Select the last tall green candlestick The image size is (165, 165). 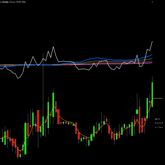(152, 94)
